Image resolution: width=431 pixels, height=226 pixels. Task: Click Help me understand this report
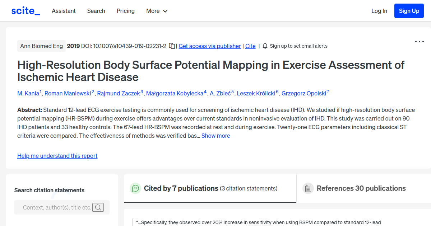coord(57,156)
